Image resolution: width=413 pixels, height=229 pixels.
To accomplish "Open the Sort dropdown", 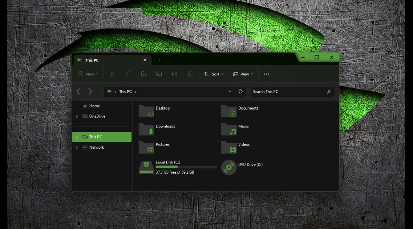I will [x=214, y=74].
